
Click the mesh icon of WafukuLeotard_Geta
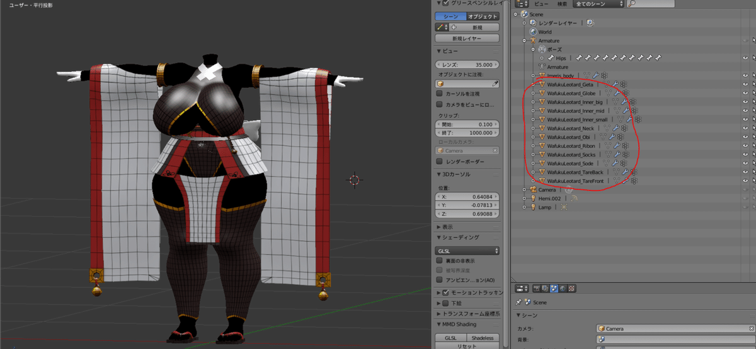click(542, 84)
